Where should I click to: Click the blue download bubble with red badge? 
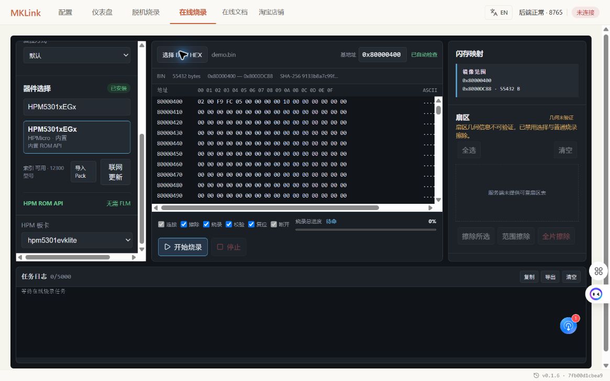(x=569, y=326)
